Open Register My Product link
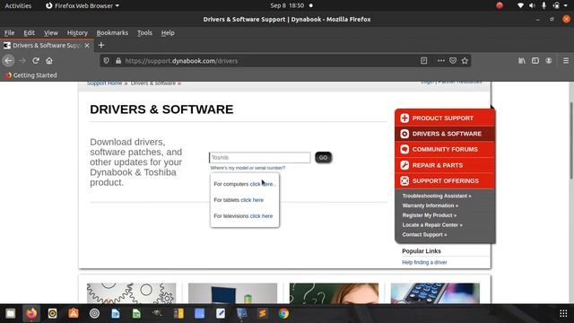574x323 pixels. coord(430,215)
